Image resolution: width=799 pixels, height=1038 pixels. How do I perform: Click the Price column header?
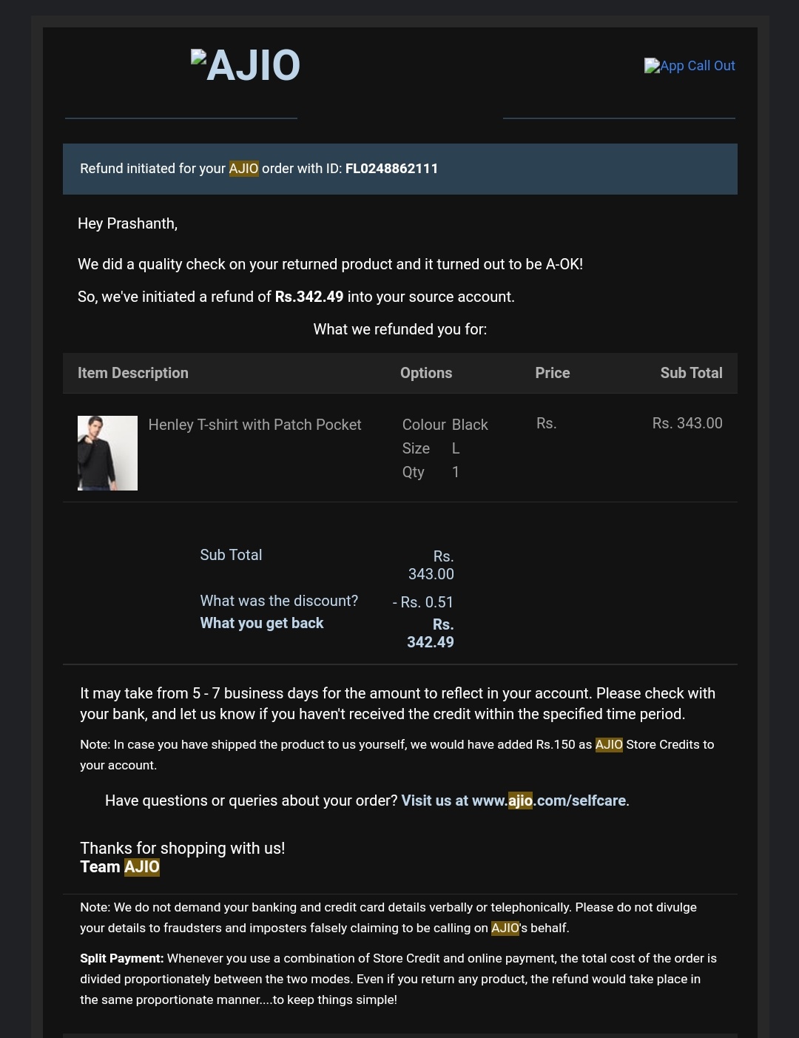[x=553, y=373]
